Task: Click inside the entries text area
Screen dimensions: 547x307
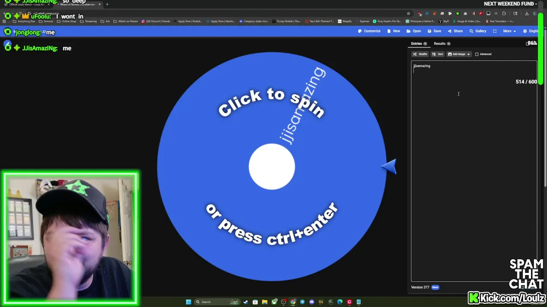Action: [474, 171]
